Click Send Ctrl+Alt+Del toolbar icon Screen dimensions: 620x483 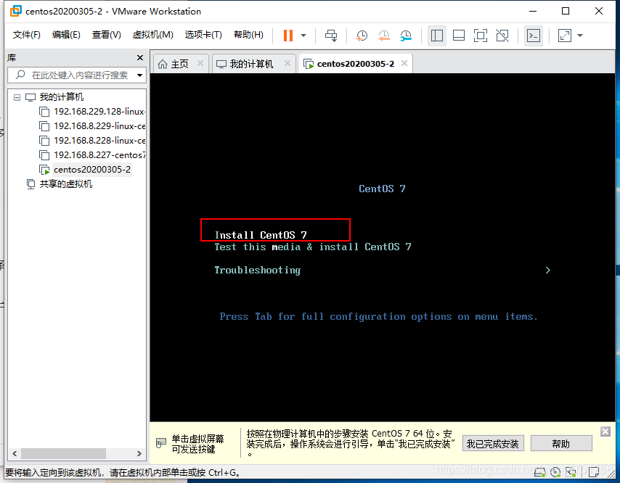coord(331,36)
